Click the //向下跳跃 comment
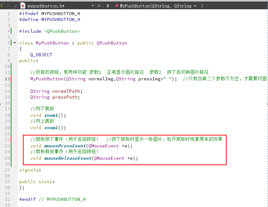The width and height of the screenshot is (268, 207). coord(42,109)
